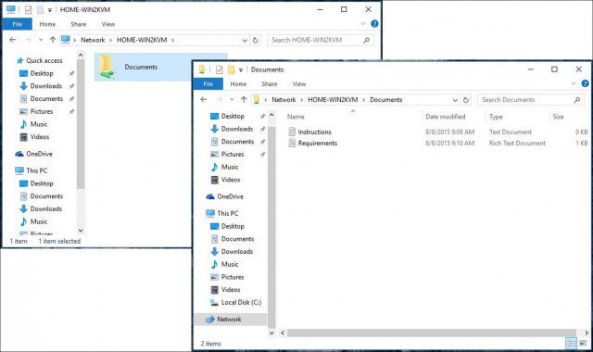Open recent locations dropdown in HOME-WIN2KVM window
593x352 pixels.
(x=41, y=40)
